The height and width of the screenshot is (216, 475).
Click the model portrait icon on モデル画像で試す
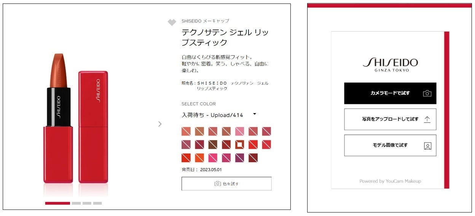coord(427,146)
